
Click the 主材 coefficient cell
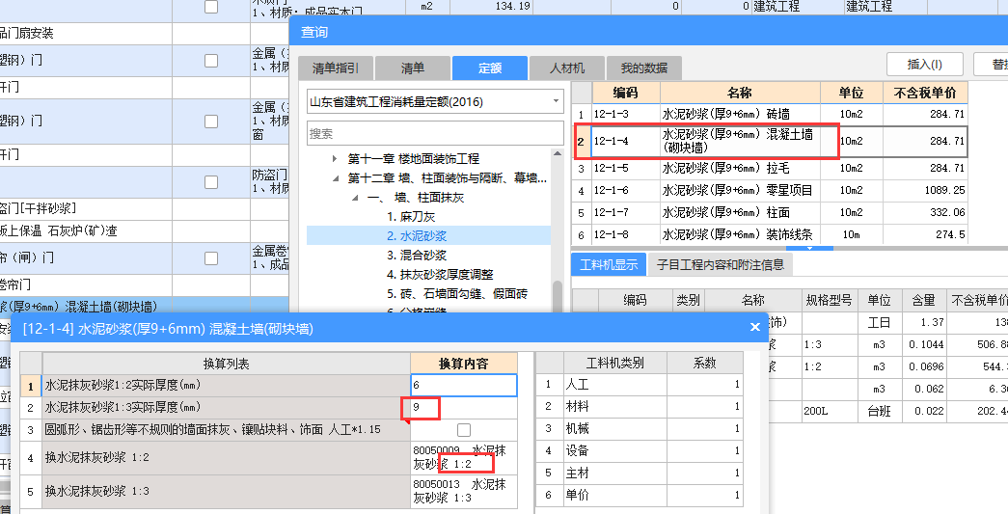(x=704, y=473)
